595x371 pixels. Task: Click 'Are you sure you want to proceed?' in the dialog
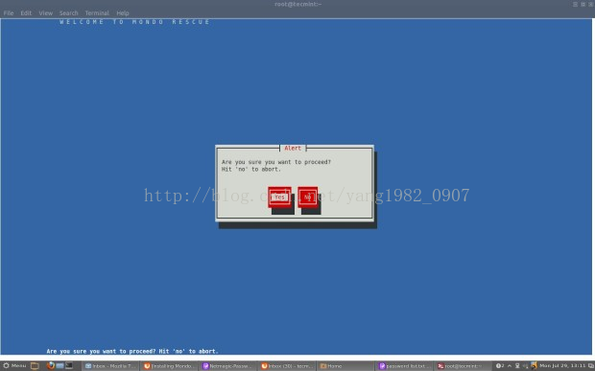276,162
